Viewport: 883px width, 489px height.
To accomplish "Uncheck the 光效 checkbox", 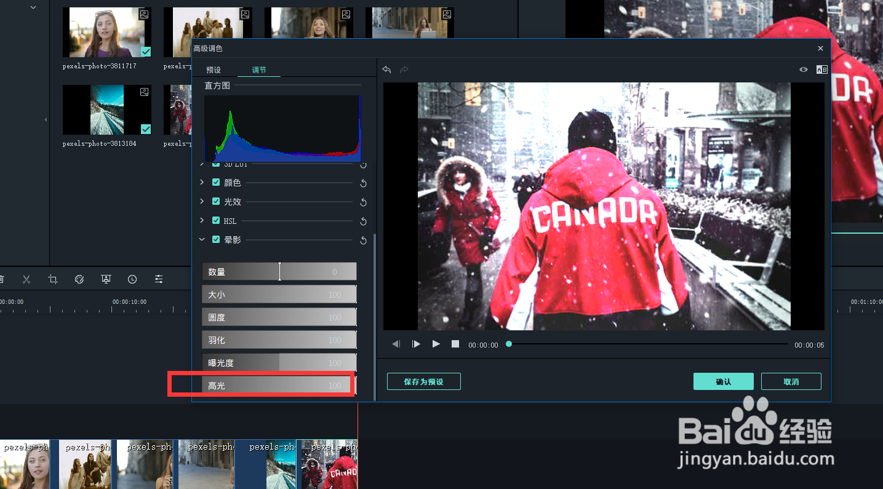I will [x=216, y=201].
